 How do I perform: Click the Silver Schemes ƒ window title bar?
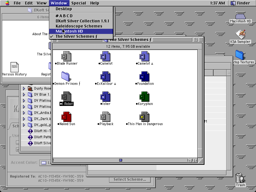click(x=127, y=39)
